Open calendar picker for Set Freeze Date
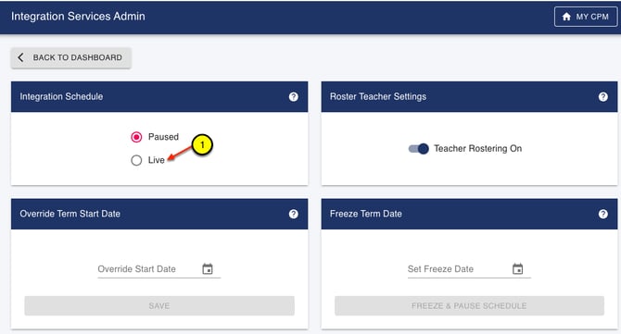The width and height of the screenshot is (621, 334). pyautogui.click(x=517, y=269)
